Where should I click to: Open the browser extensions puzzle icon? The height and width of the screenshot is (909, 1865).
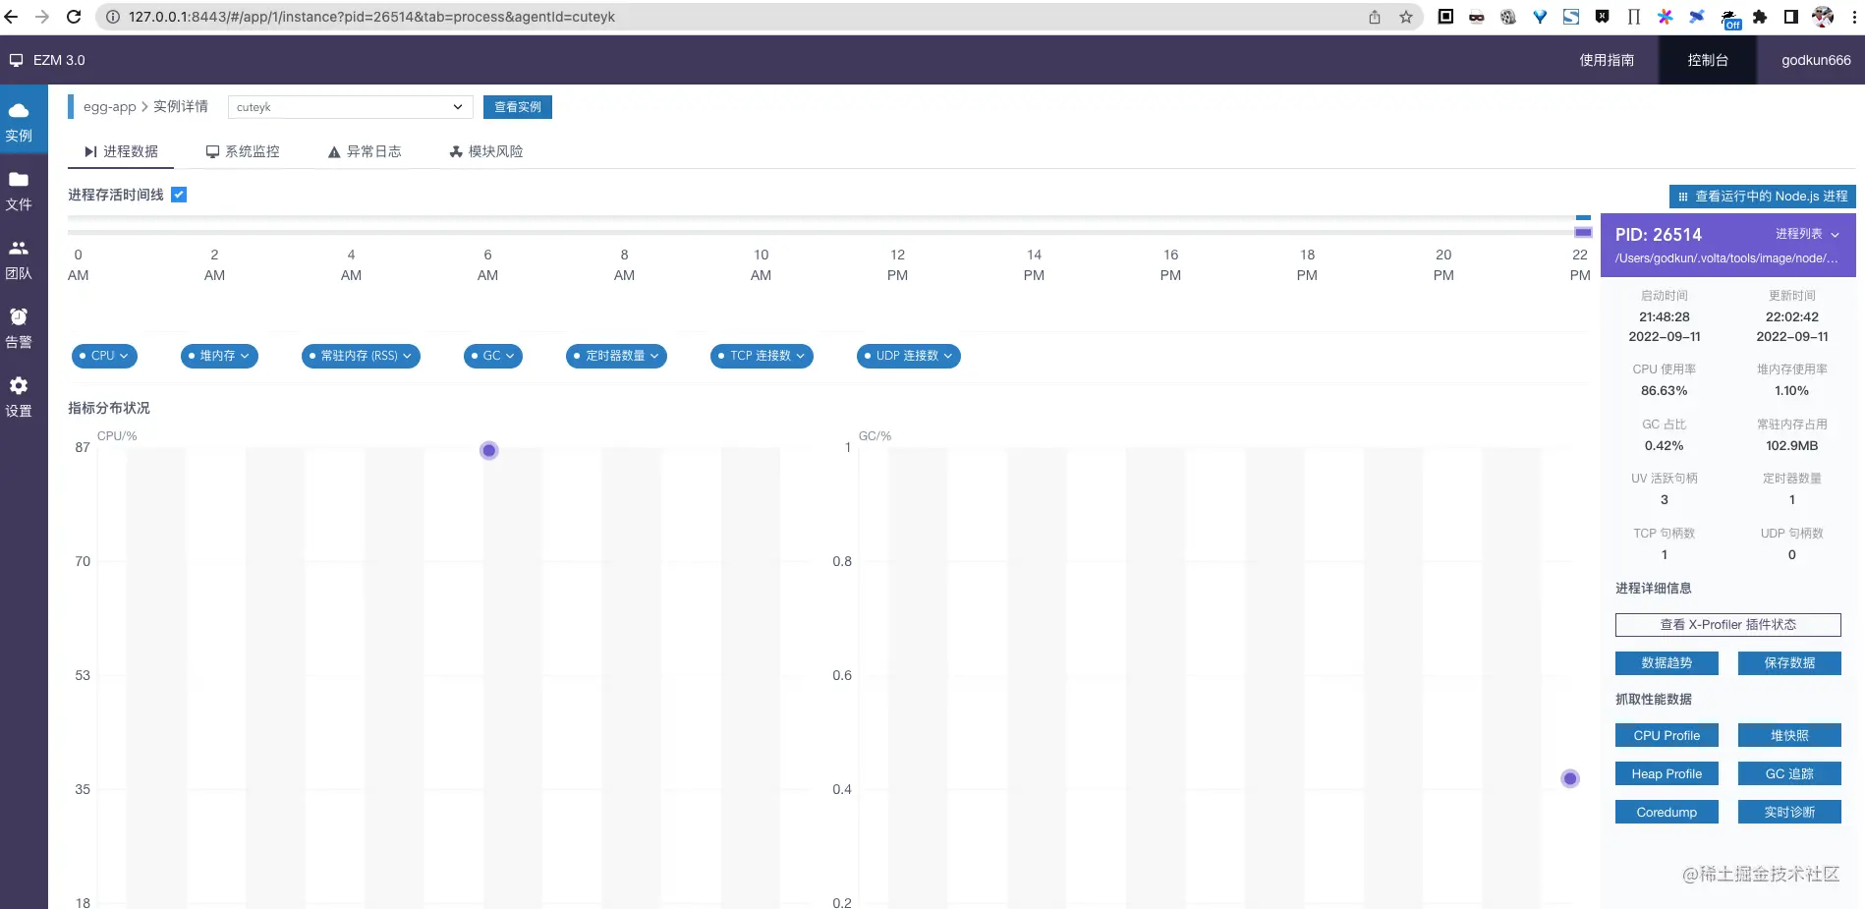(x=1760, y=17)
